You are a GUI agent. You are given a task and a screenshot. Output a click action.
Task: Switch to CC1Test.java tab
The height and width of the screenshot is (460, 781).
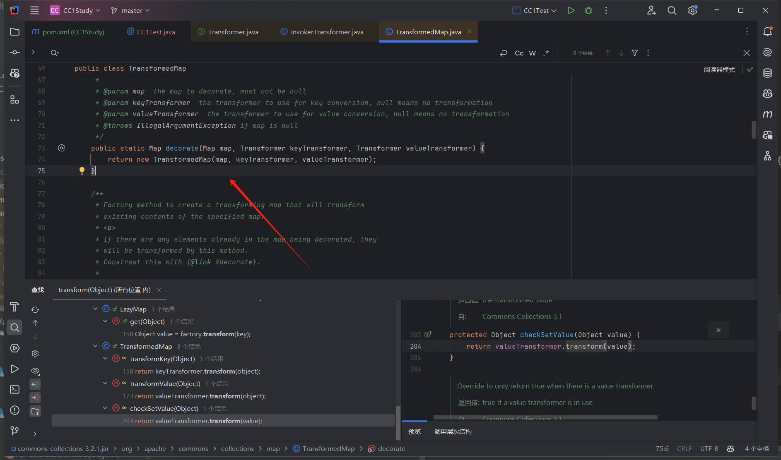point(151,32)
